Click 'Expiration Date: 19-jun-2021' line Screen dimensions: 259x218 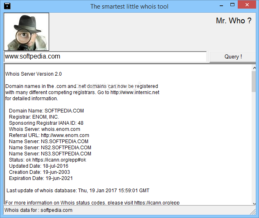coord(41,178)
